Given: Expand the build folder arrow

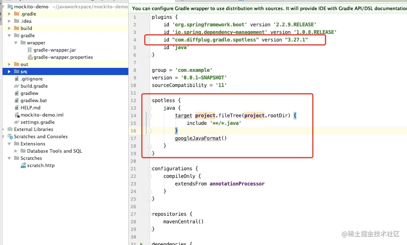Looking at the screenshot, I should coord(9,28).
